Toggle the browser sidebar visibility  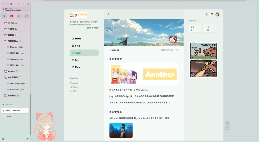point(12,4)
